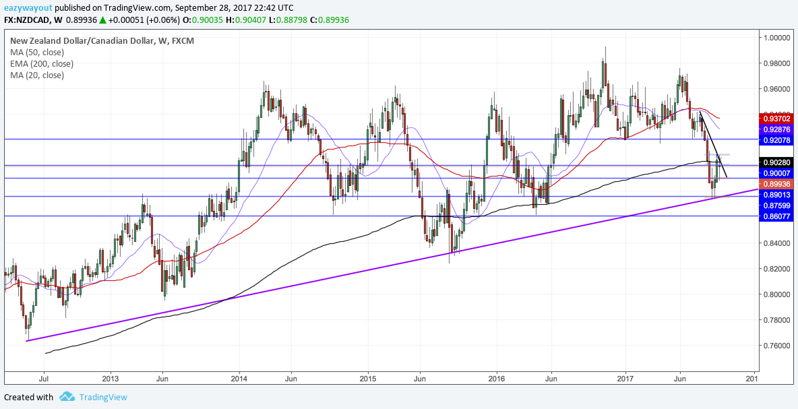The width and height of the screenshot is (798, 409).
Task: Click the +0.00051 (+0.06%) change text
Action: (144, 20)
